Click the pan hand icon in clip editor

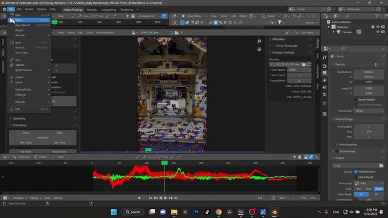(259, 49)
